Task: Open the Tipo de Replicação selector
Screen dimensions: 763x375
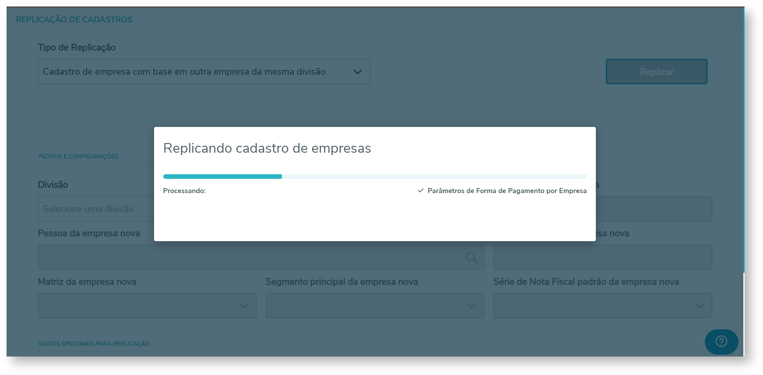Action: pyautogui.click(x=204, y=72)
